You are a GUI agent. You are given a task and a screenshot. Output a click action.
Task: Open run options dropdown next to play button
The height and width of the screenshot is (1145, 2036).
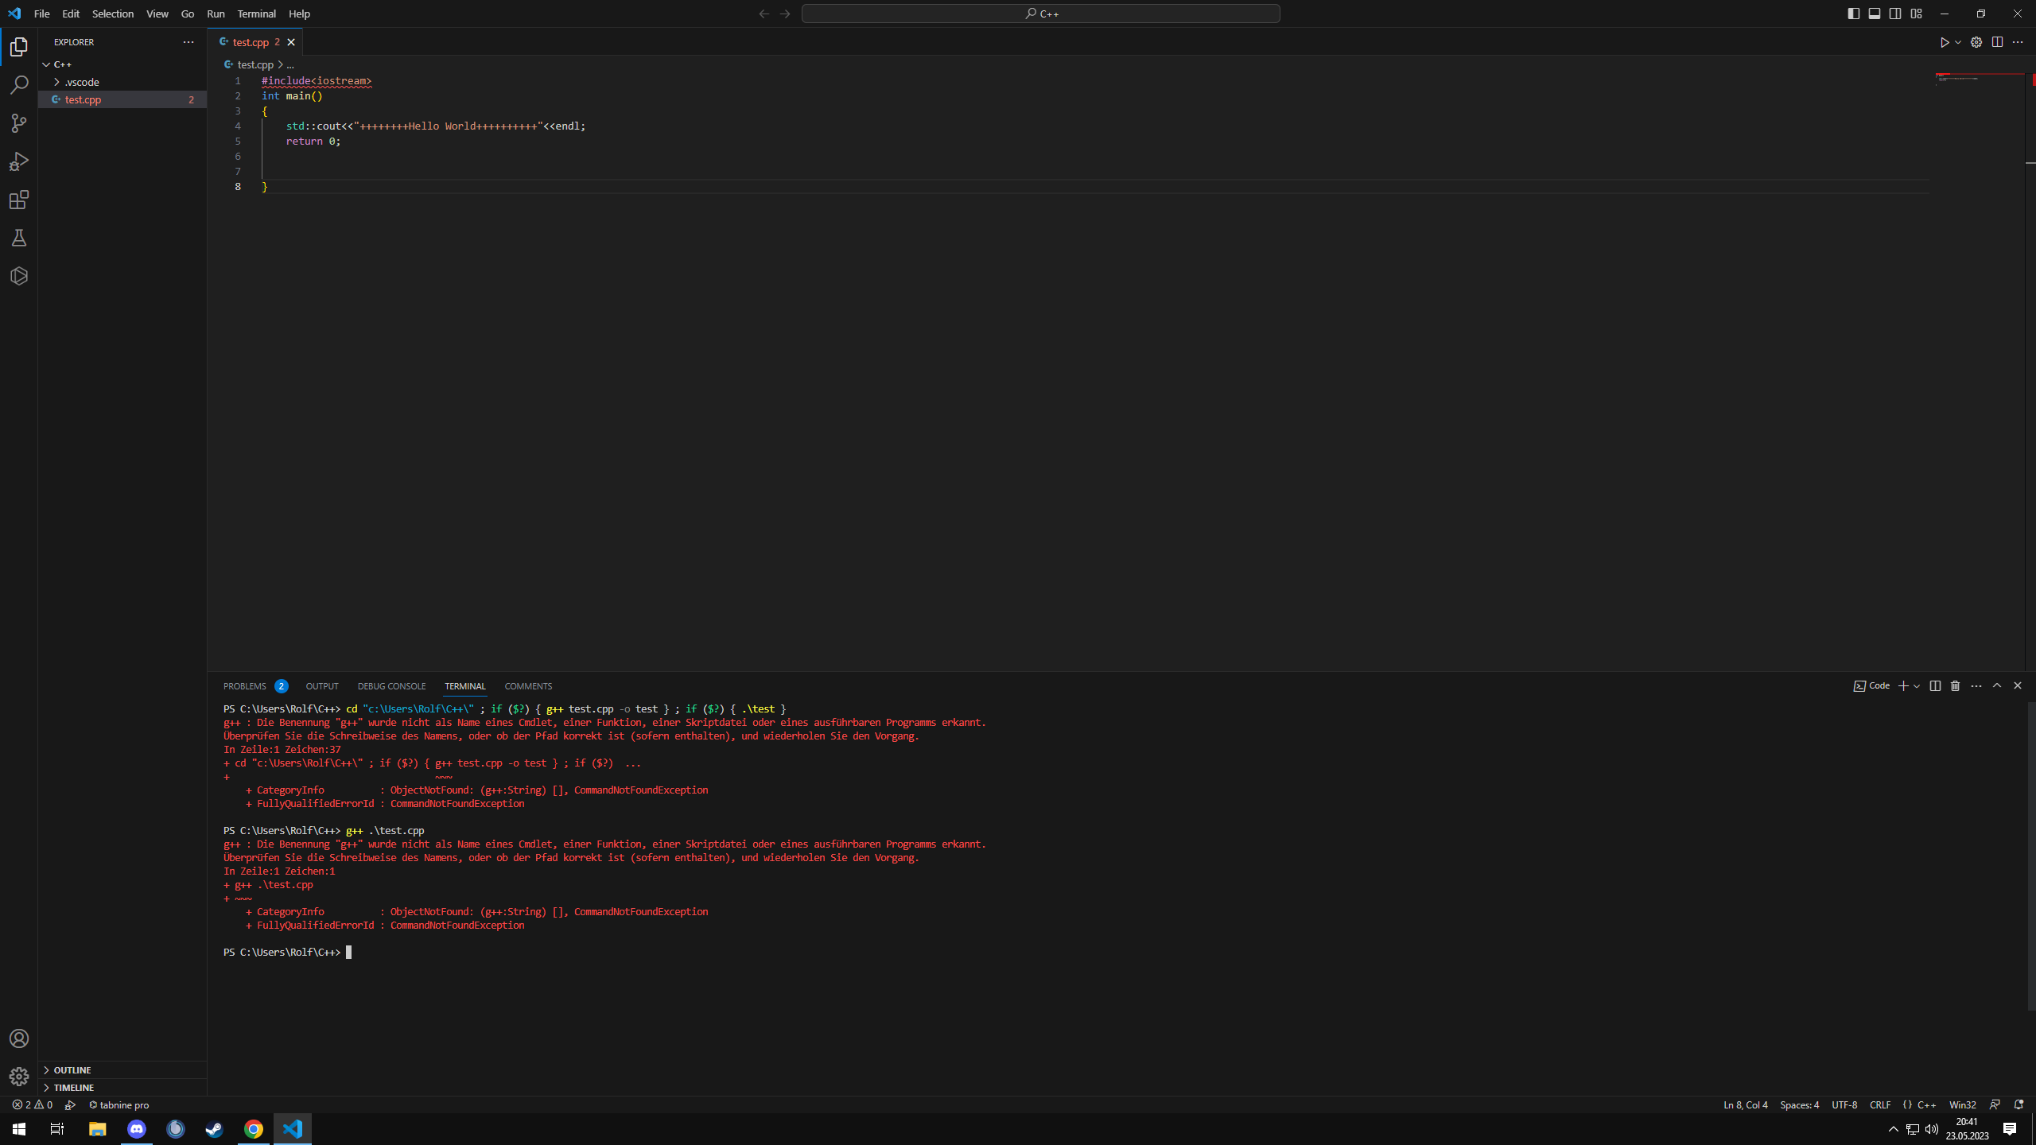1958,42
